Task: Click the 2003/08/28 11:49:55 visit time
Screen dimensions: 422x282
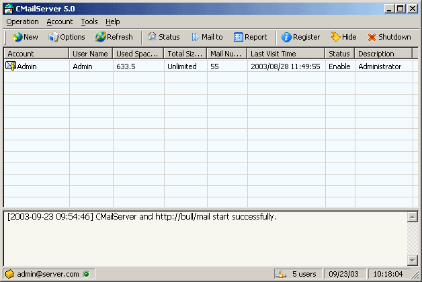Action: 286,66
